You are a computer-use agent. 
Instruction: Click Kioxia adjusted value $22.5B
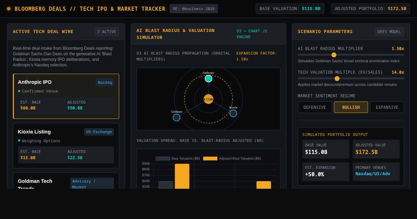(x=75, y=158)
